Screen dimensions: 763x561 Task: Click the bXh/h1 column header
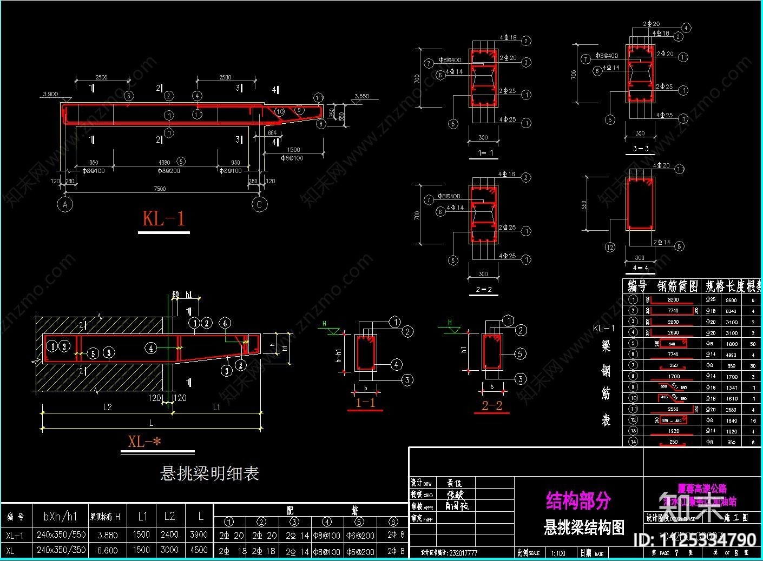[x=61, y=517]
